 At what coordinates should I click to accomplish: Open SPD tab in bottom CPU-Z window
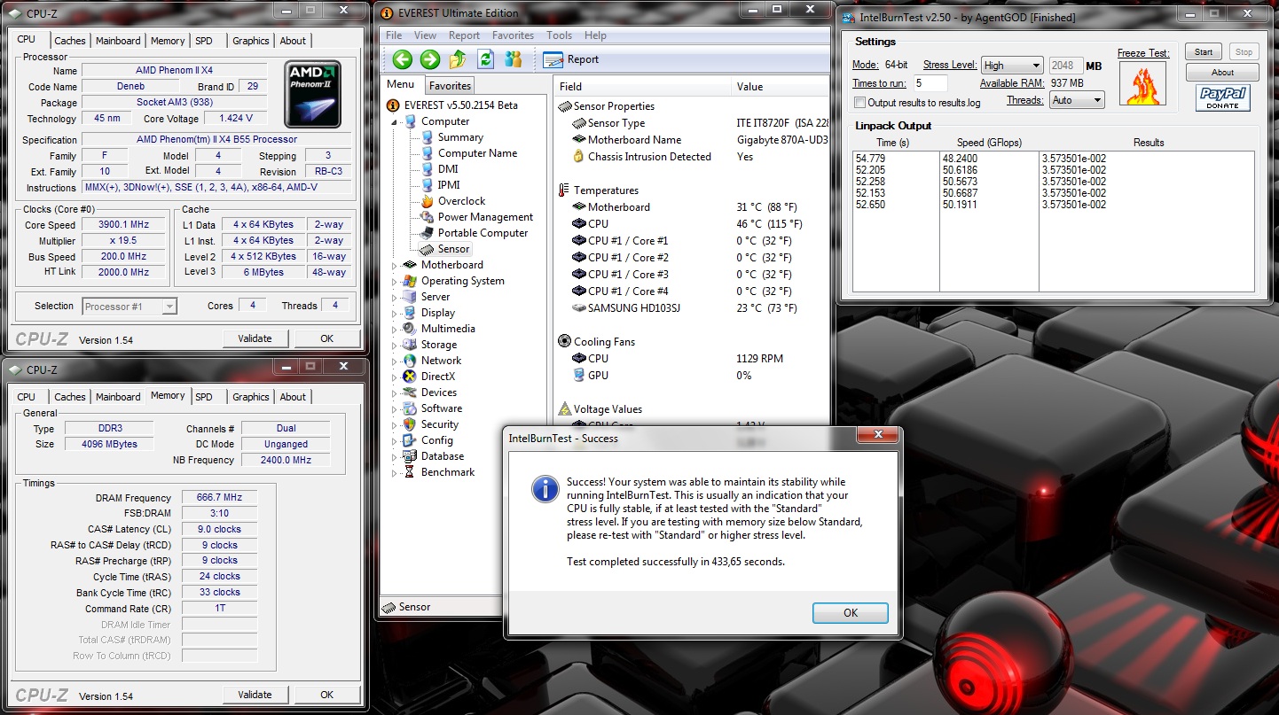click(204, 397)
